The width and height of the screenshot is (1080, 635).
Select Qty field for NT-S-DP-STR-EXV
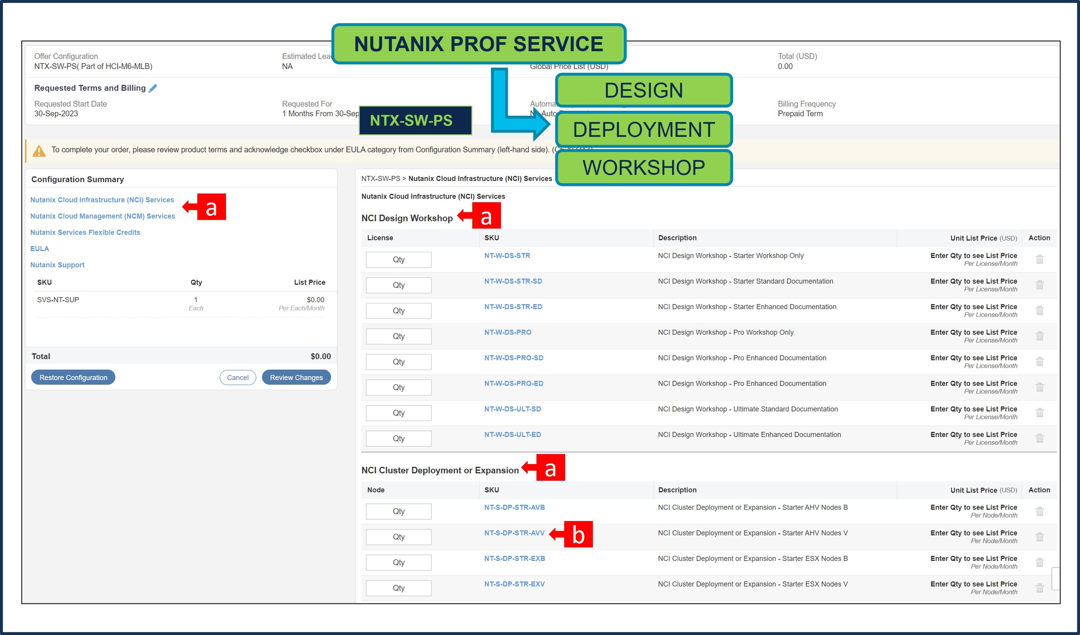coord(398,588)
